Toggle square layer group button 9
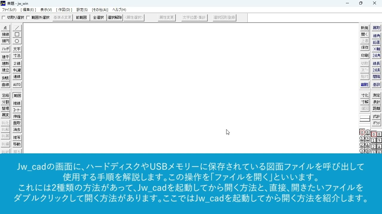 [379, 141]
